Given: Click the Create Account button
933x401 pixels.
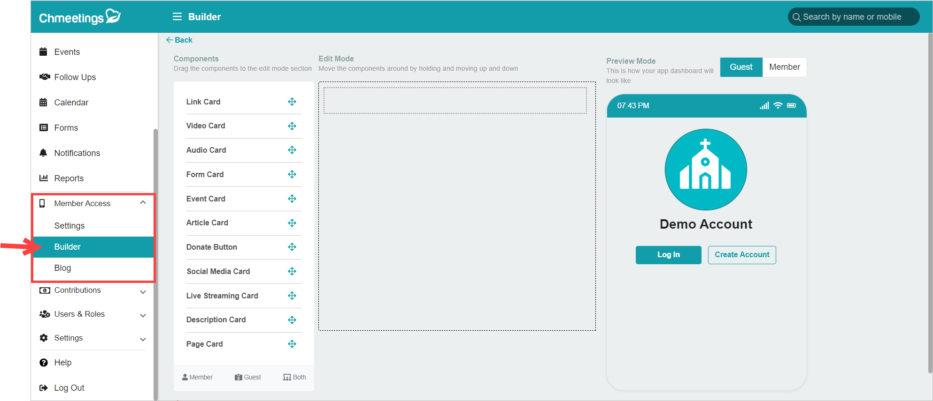Looking at the screenshot, I should point(742,255).
